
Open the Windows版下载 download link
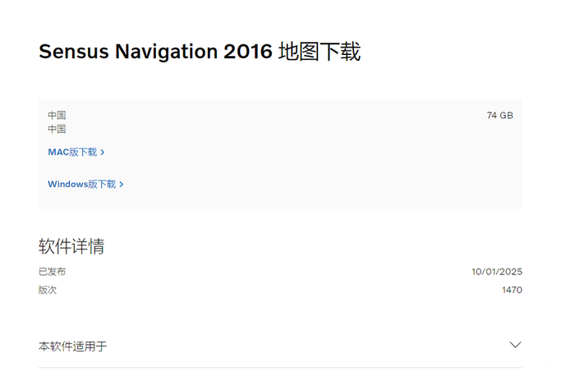85,184
